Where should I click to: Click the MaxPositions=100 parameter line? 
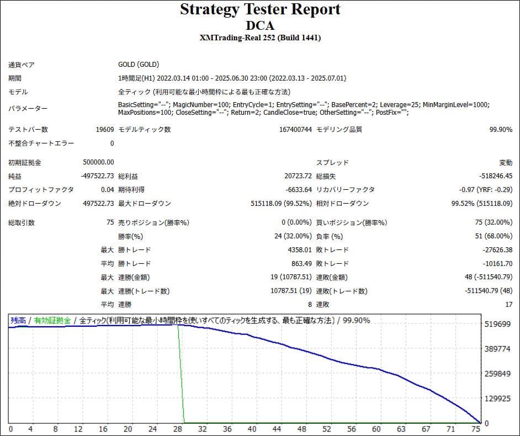tap(264, 113)
